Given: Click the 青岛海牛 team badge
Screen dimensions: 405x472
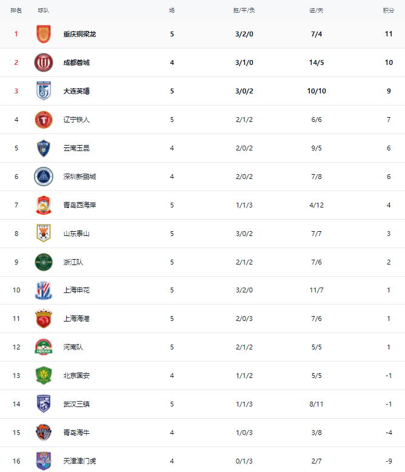Looking at the screenshot, I should click(44, 433).
